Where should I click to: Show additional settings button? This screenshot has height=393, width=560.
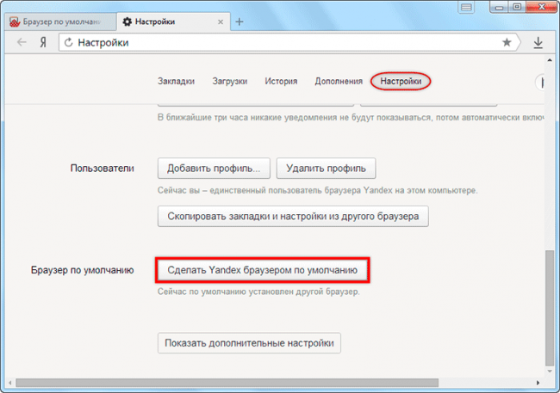(x=249, y=343)
